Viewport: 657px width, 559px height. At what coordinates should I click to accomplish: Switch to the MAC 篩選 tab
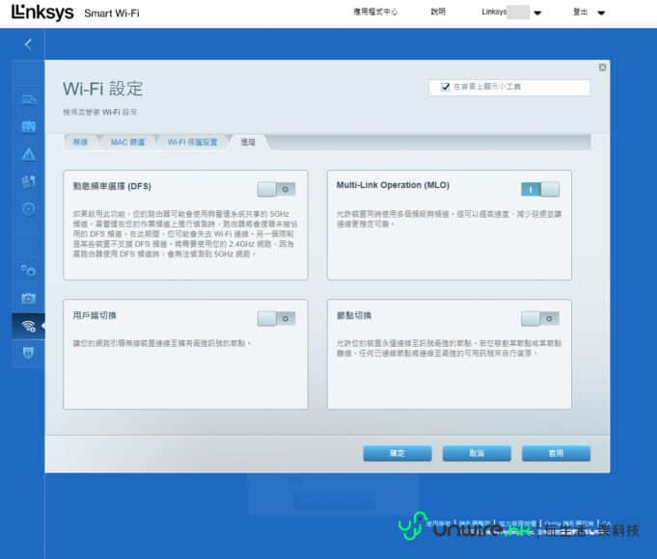tap(127, 142)
